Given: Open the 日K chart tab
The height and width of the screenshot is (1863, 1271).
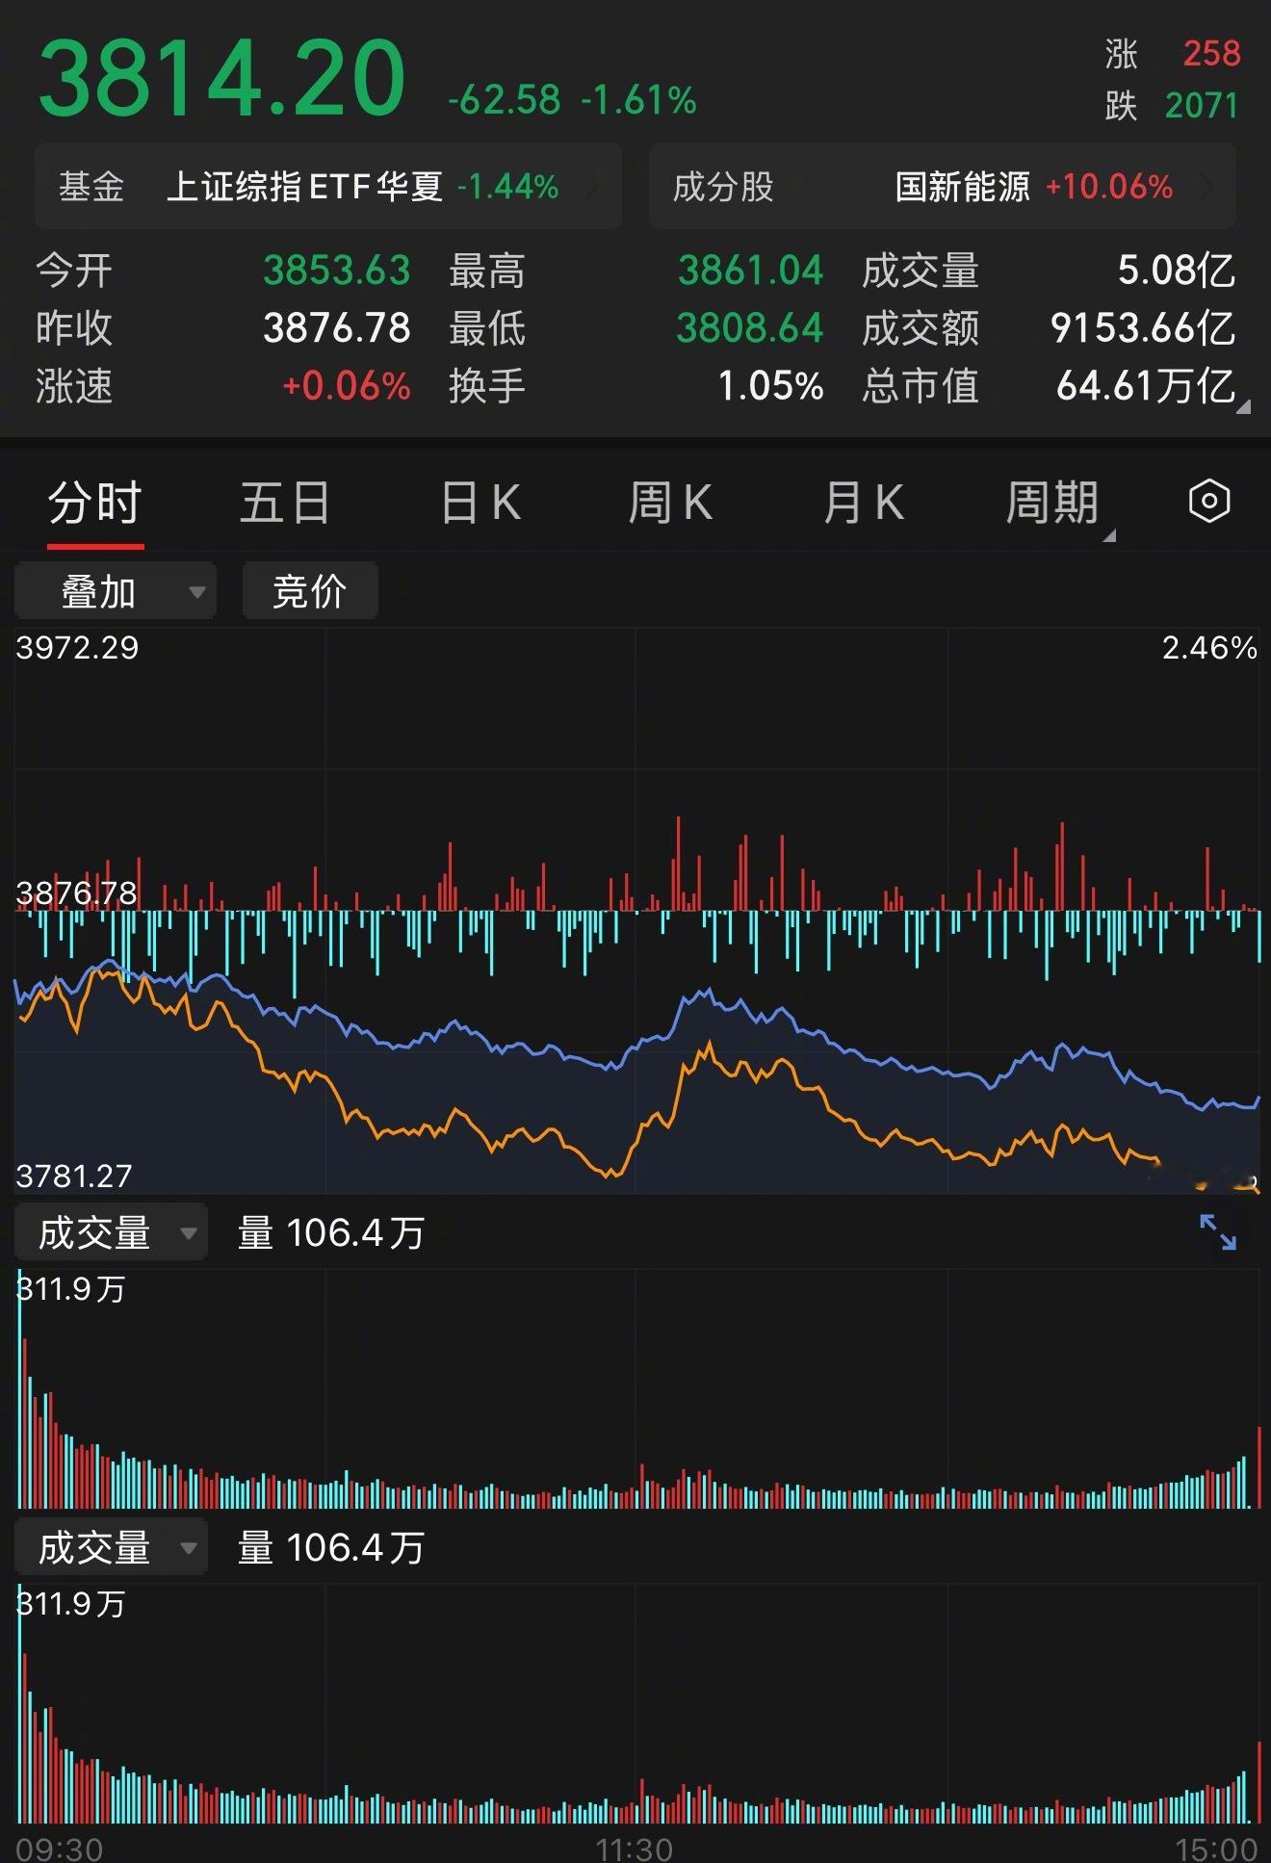Looking at the screenshot, I should point(480,504).
